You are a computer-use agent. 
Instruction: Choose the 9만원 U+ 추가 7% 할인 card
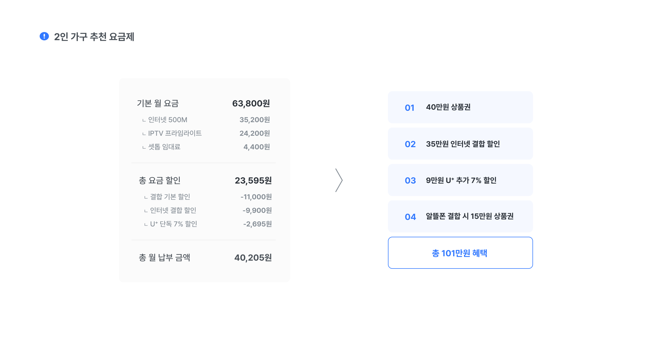(460, 180)
